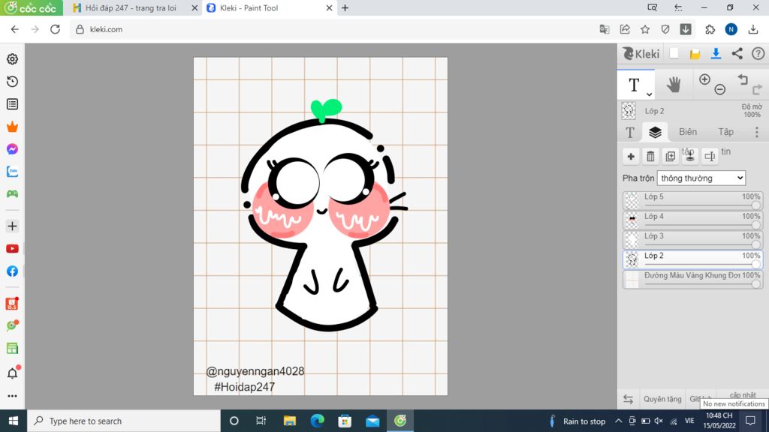
Task: Add a new layer
Action: point(631,156)
